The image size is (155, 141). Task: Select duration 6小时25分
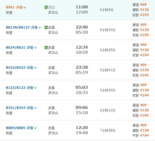(x=108, y=50)
